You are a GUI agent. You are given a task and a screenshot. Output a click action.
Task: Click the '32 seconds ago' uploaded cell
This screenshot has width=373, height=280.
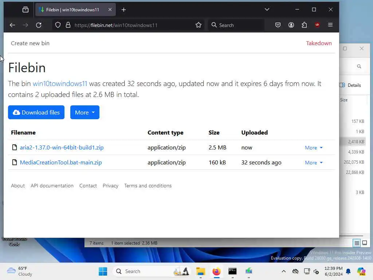[261, 163]
